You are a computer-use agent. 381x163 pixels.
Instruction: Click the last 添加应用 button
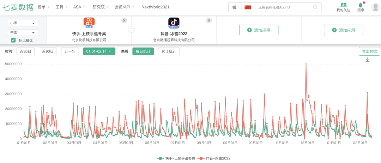(344, 30)
